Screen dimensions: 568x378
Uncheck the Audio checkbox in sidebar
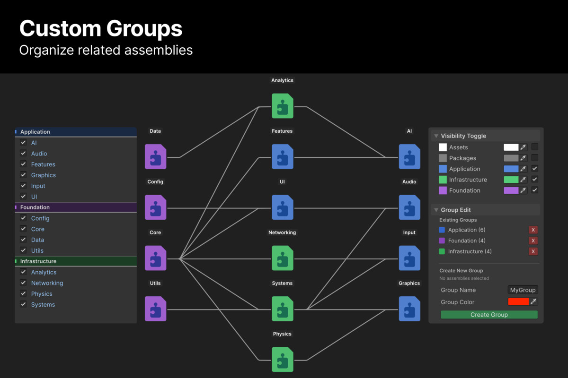point(23,153)
